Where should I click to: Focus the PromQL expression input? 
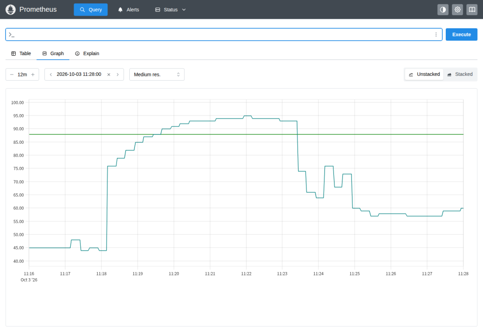(x=224, y=34)
